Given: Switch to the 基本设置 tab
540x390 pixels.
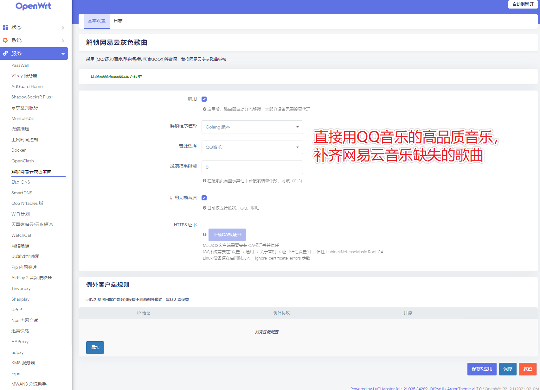Looking at the screenshot, I should click(x=97, y=21).
